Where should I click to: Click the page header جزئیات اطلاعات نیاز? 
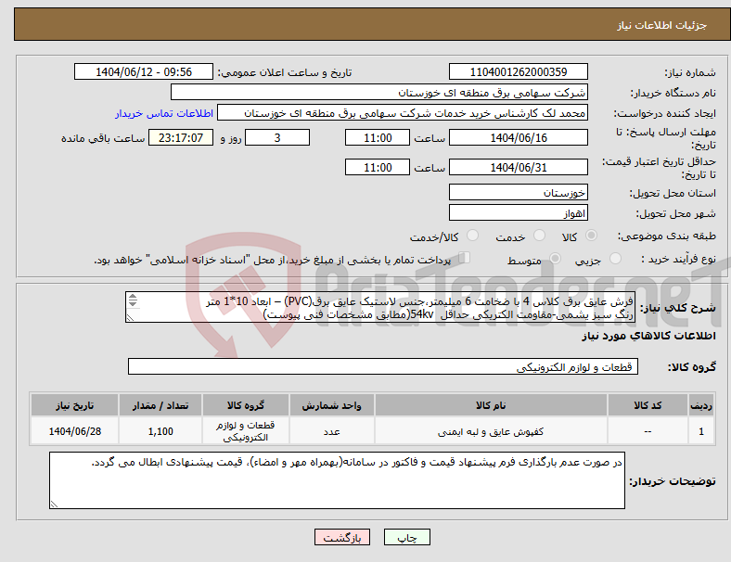coord(661,25)
